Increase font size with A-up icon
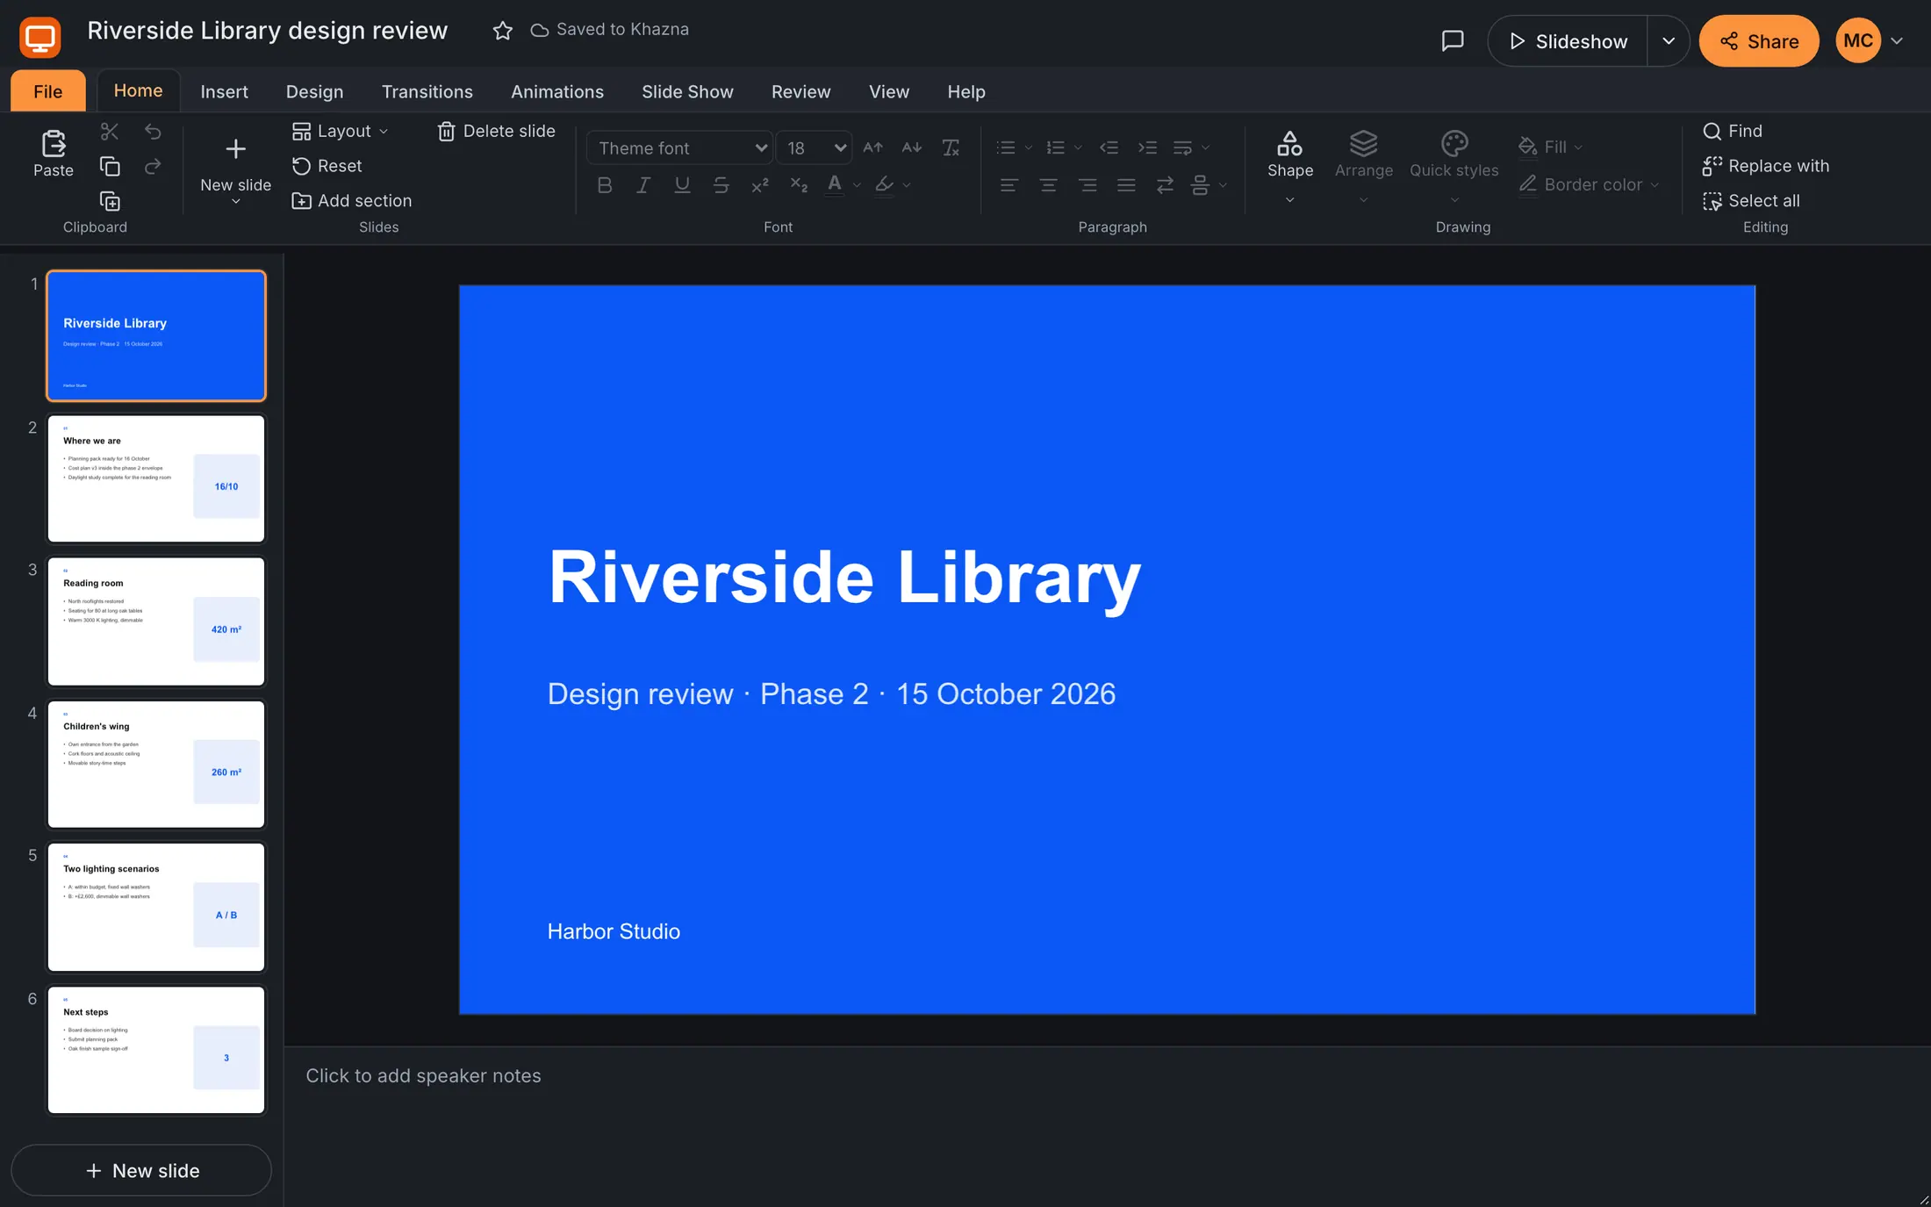 click(x=872, y=147)
